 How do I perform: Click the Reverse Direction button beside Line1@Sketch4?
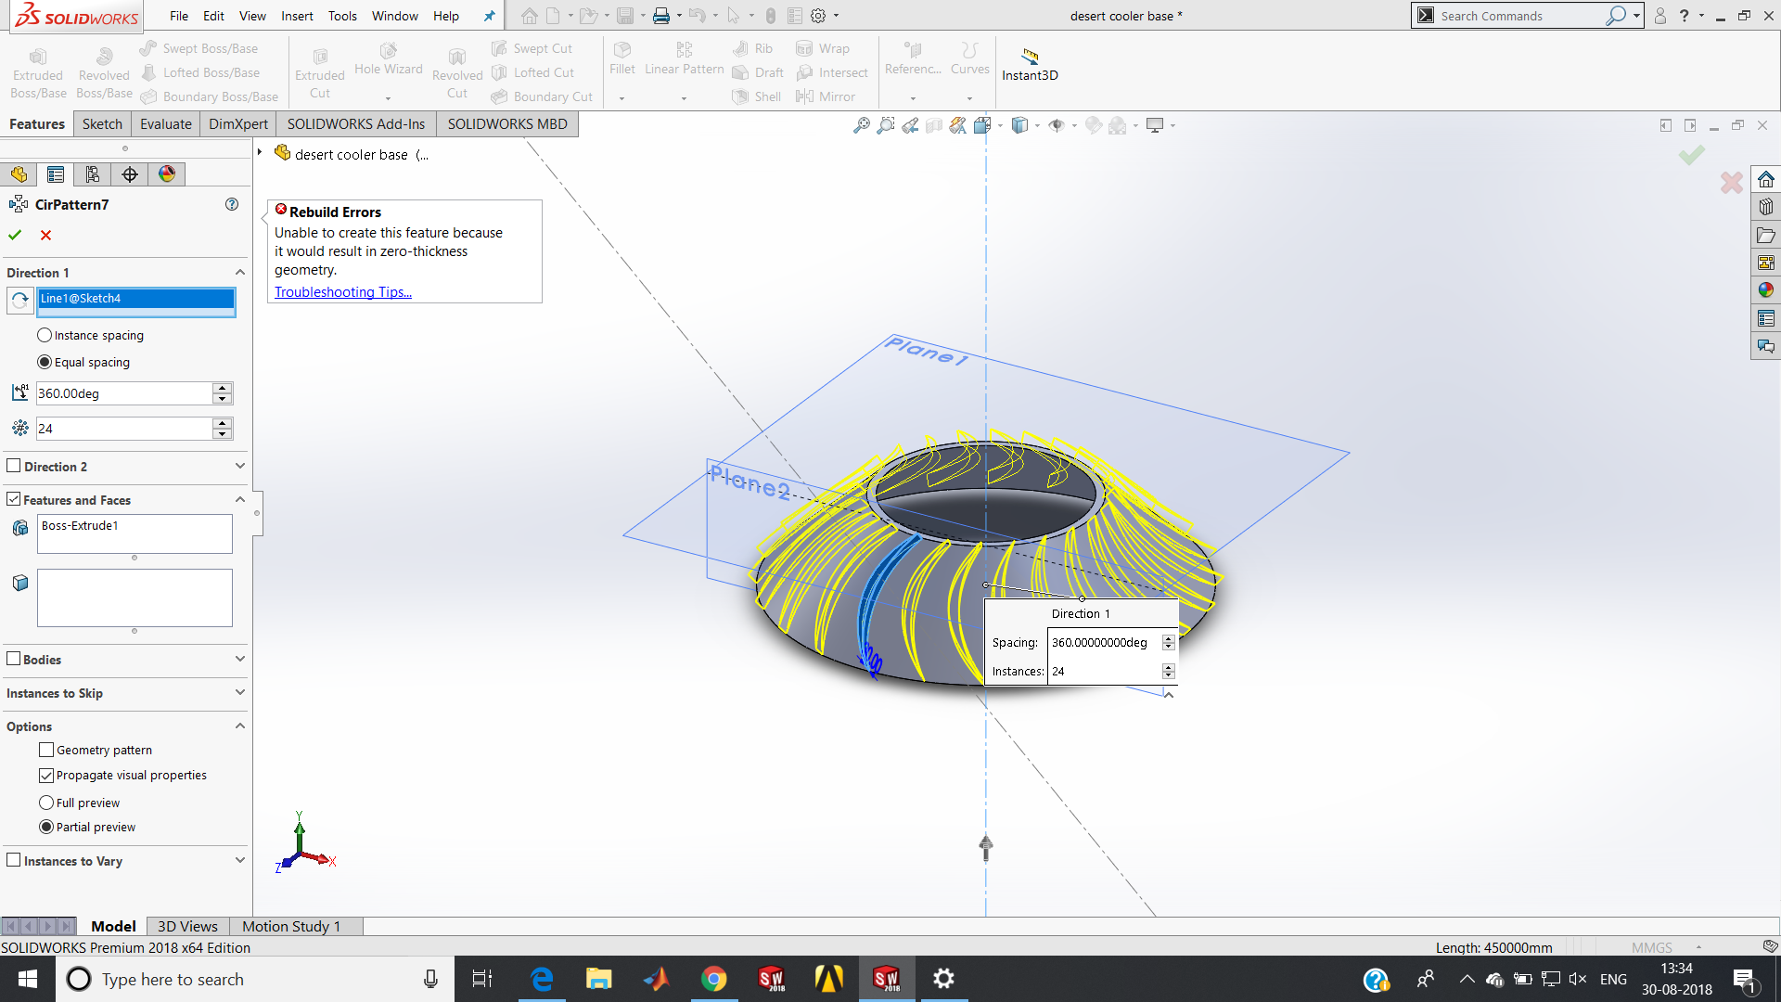[20, 300]
